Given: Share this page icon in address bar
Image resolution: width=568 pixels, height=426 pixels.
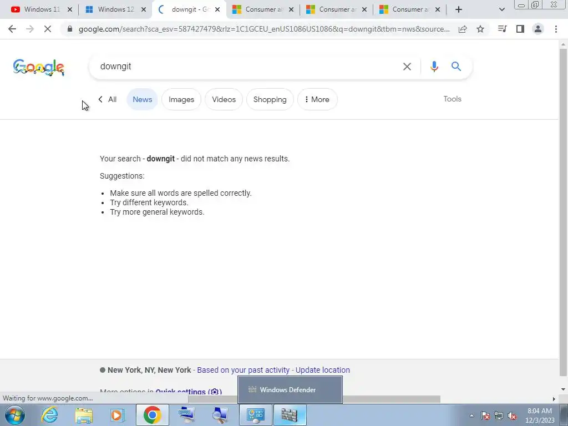Looking at the screenshot, I should [463, 29].
